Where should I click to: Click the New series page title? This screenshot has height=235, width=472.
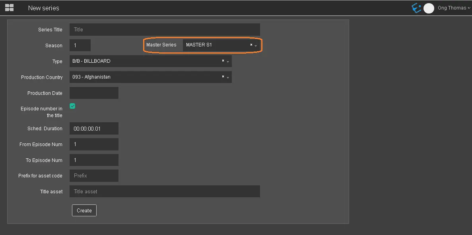click(43, 8)
